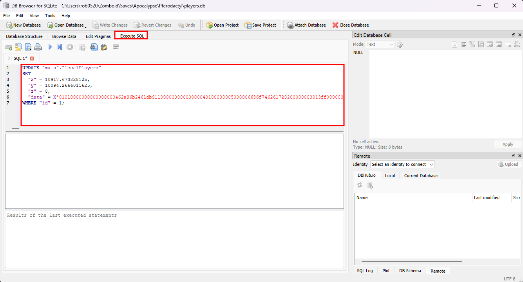
Task: Execute current line icon
Action: (x=60, y=47)
